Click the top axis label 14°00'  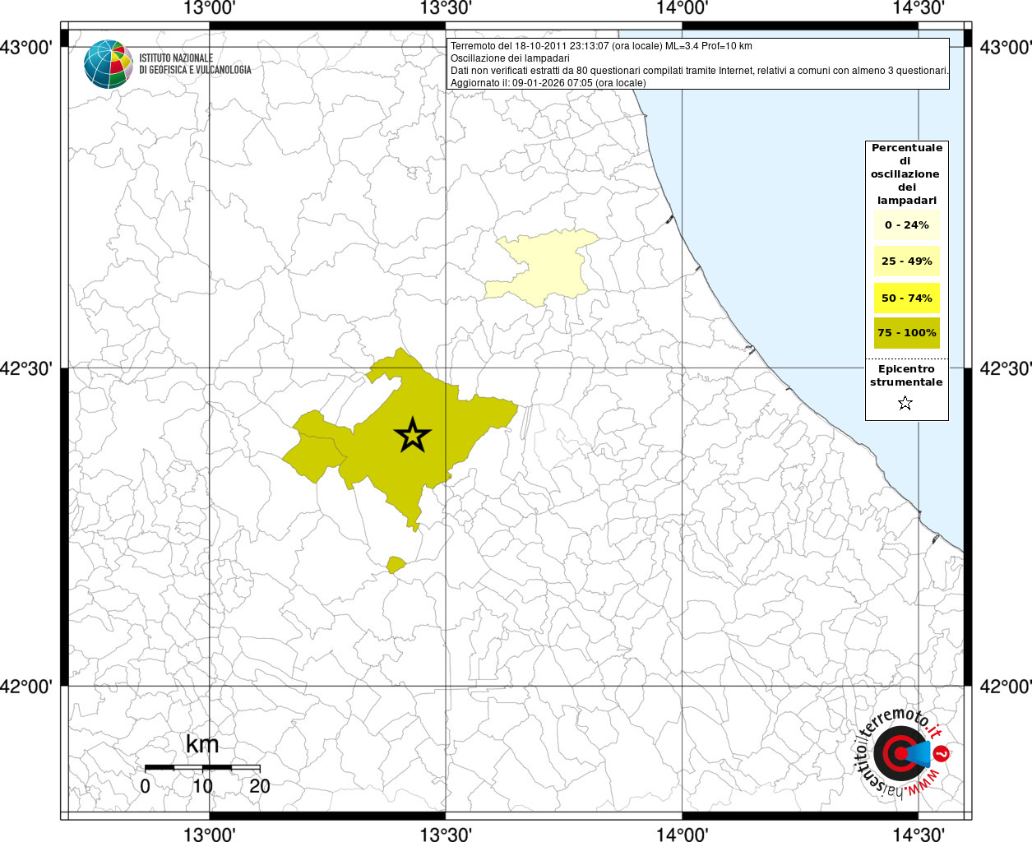(x=682, y=9)
